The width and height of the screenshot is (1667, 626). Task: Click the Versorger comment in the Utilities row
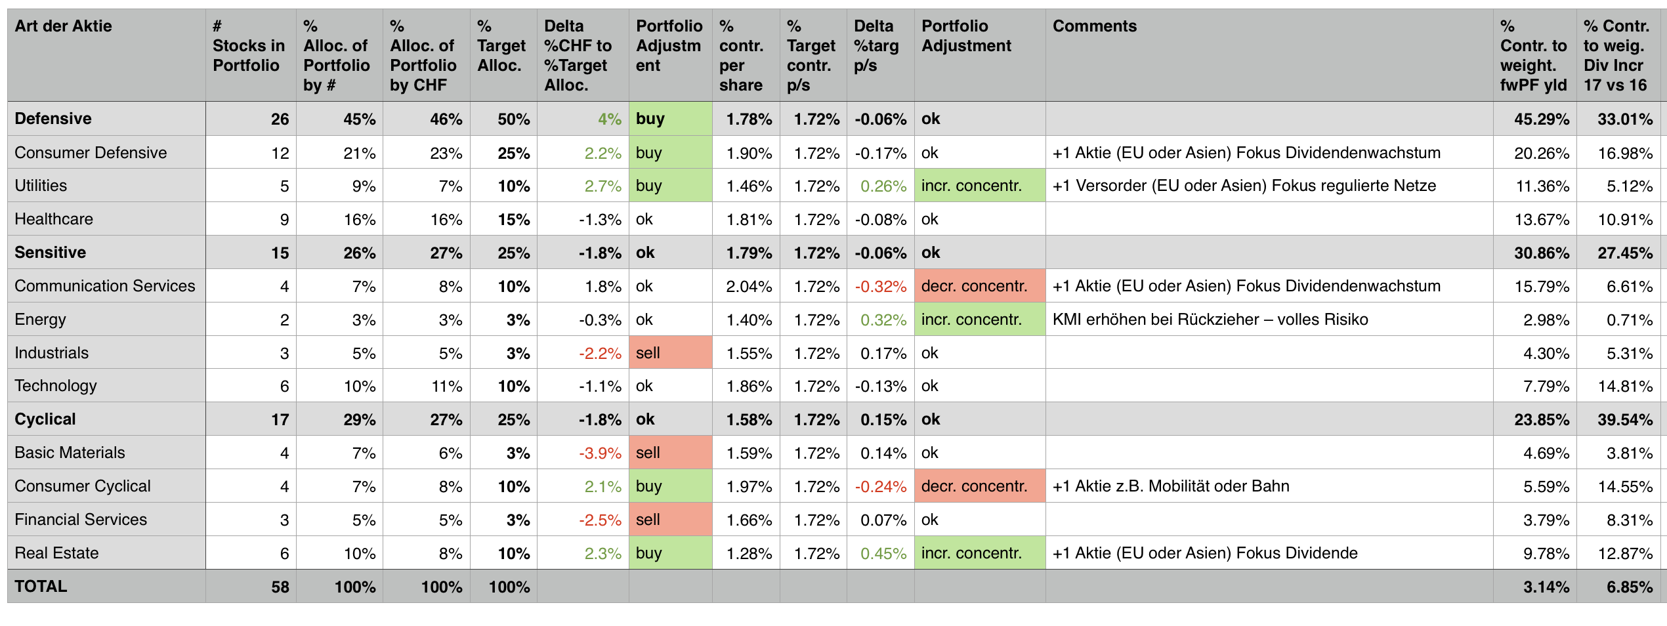1244,186
